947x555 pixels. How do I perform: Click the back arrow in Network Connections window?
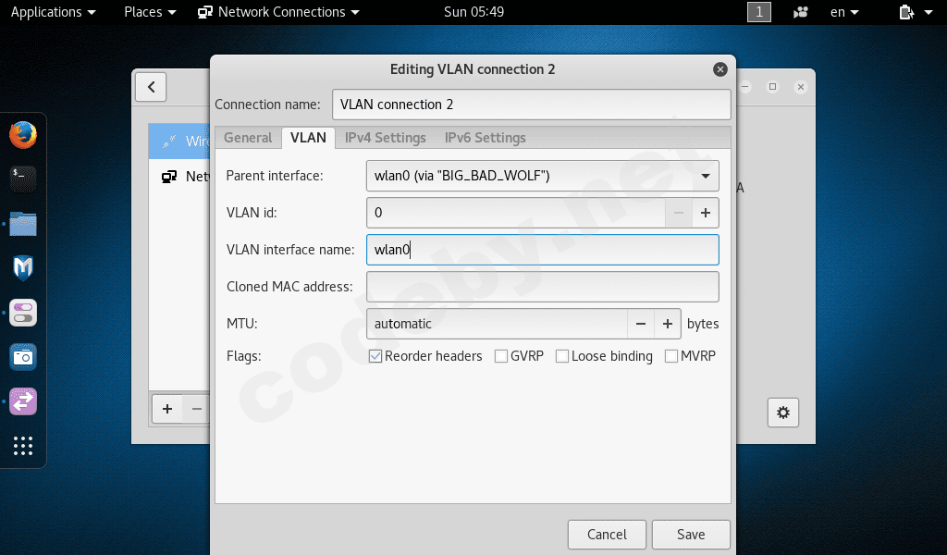tap(151, 87)
